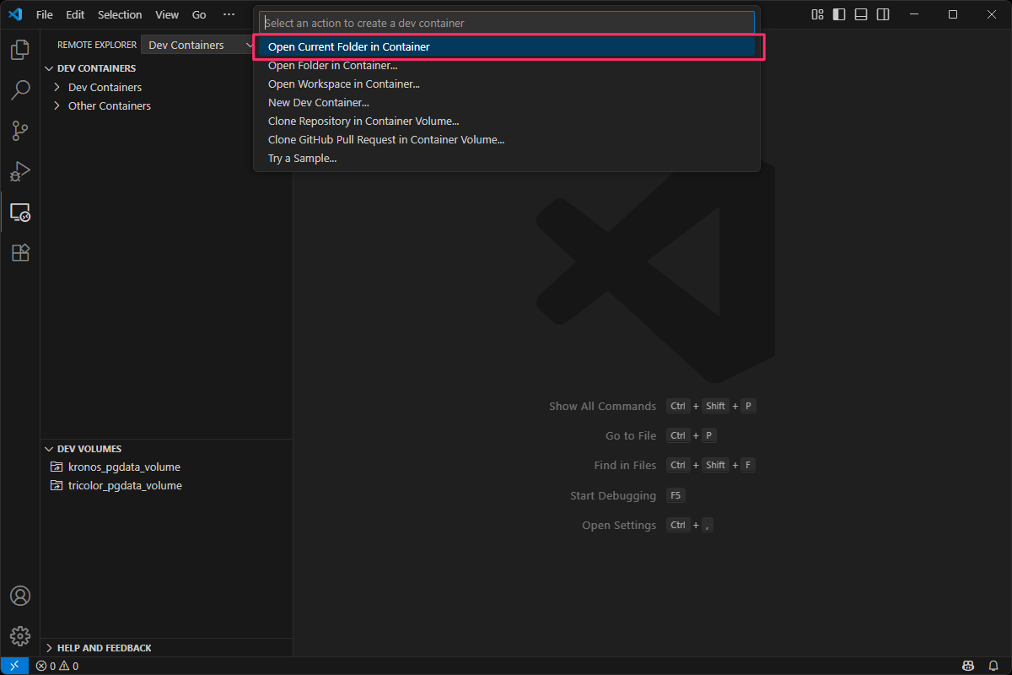Open notifications bell in status bar
The height and width of the screenshot is (675, 1012).
point(993,666)
